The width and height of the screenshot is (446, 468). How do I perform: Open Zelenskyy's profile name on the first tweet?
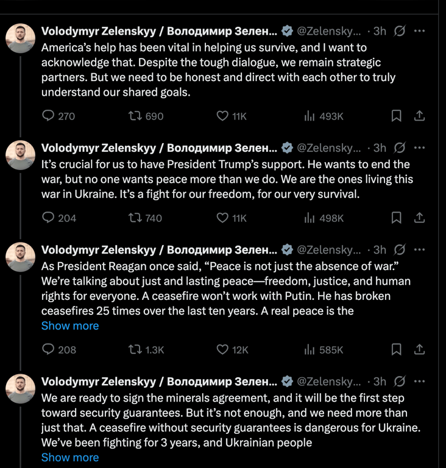(x=158, y=31)
